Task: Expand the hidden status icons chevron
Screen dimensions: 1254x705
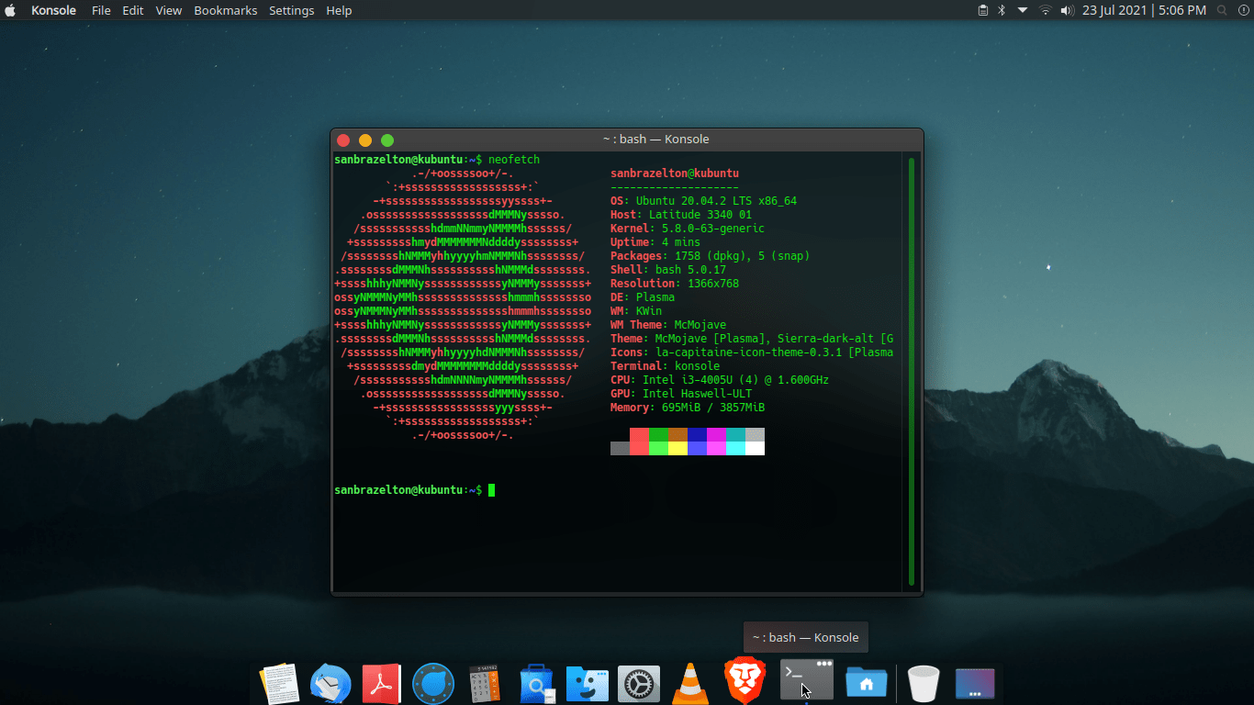Action: click(x=1021, y=10)
